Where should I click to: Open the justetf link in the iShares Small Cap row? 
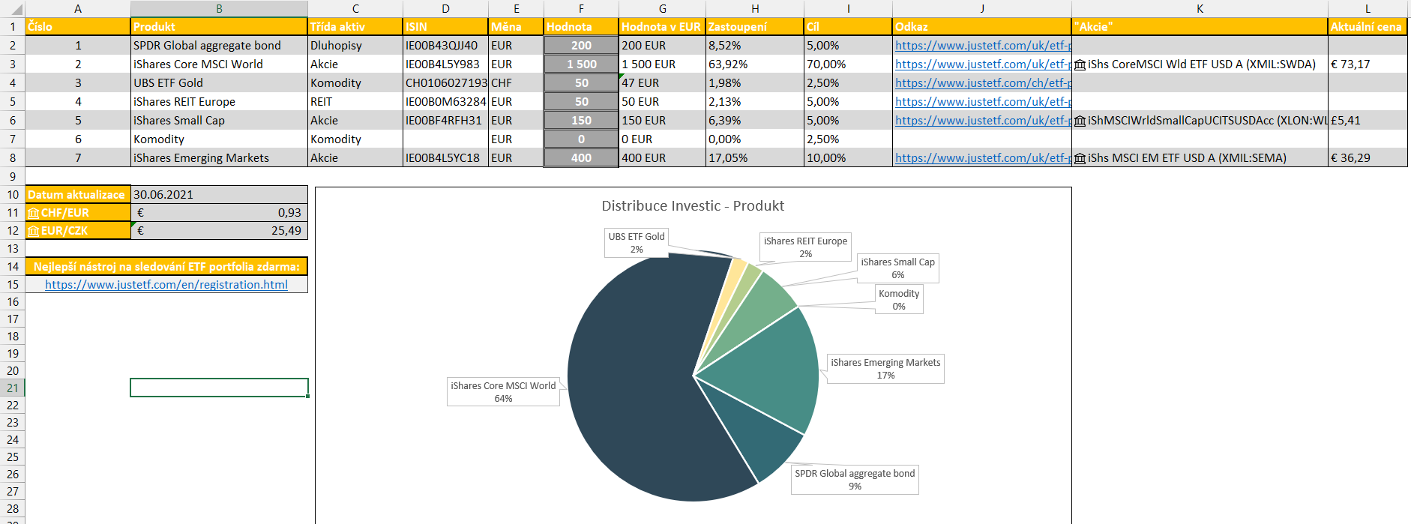983,121
